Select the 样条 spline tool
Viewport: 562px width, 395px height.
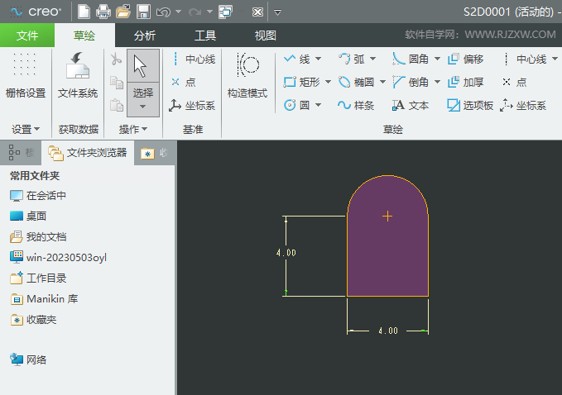(356, 105)
